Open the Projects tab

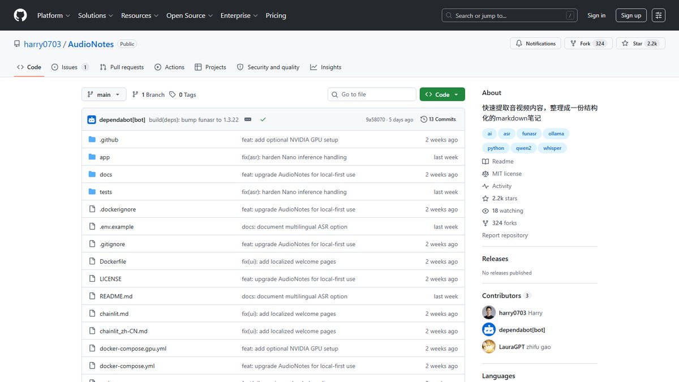point(210,67)
